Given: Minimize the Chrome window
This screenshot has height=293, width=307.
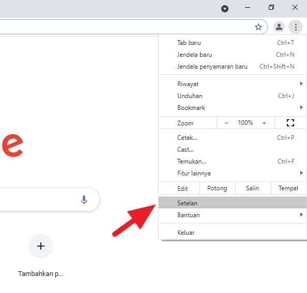Looking at the screenshot, I should [248, 8].
